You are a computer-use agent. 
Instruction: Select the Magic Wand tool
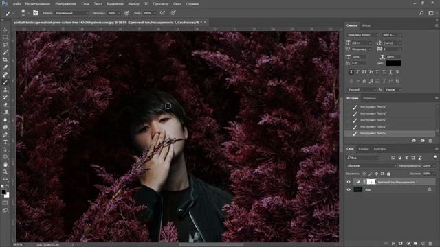(x=5, y=52)
